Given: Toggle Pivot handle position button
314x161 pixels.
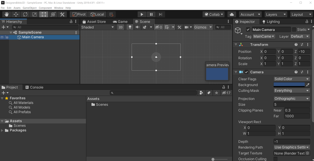Looking at the screenshot, I should [79, 14].
